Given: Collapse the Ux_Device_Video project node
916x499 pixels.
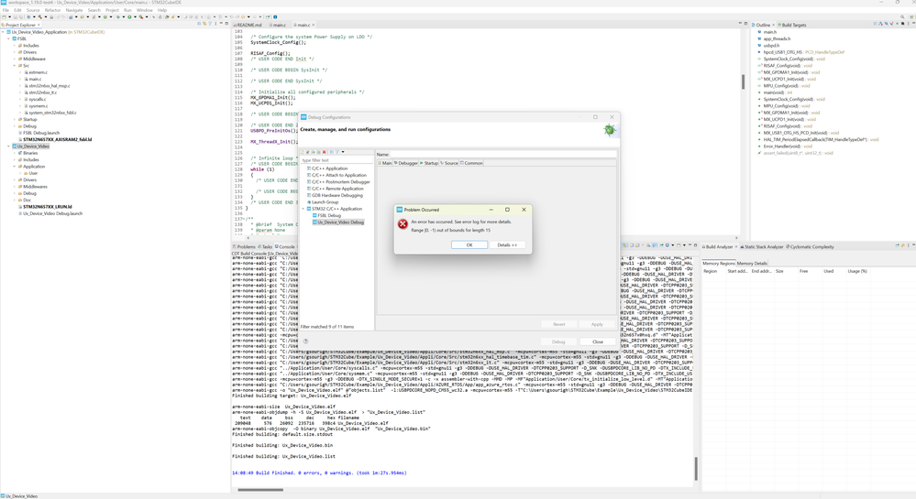Looking at the screenshot, I should coord(9,146).
